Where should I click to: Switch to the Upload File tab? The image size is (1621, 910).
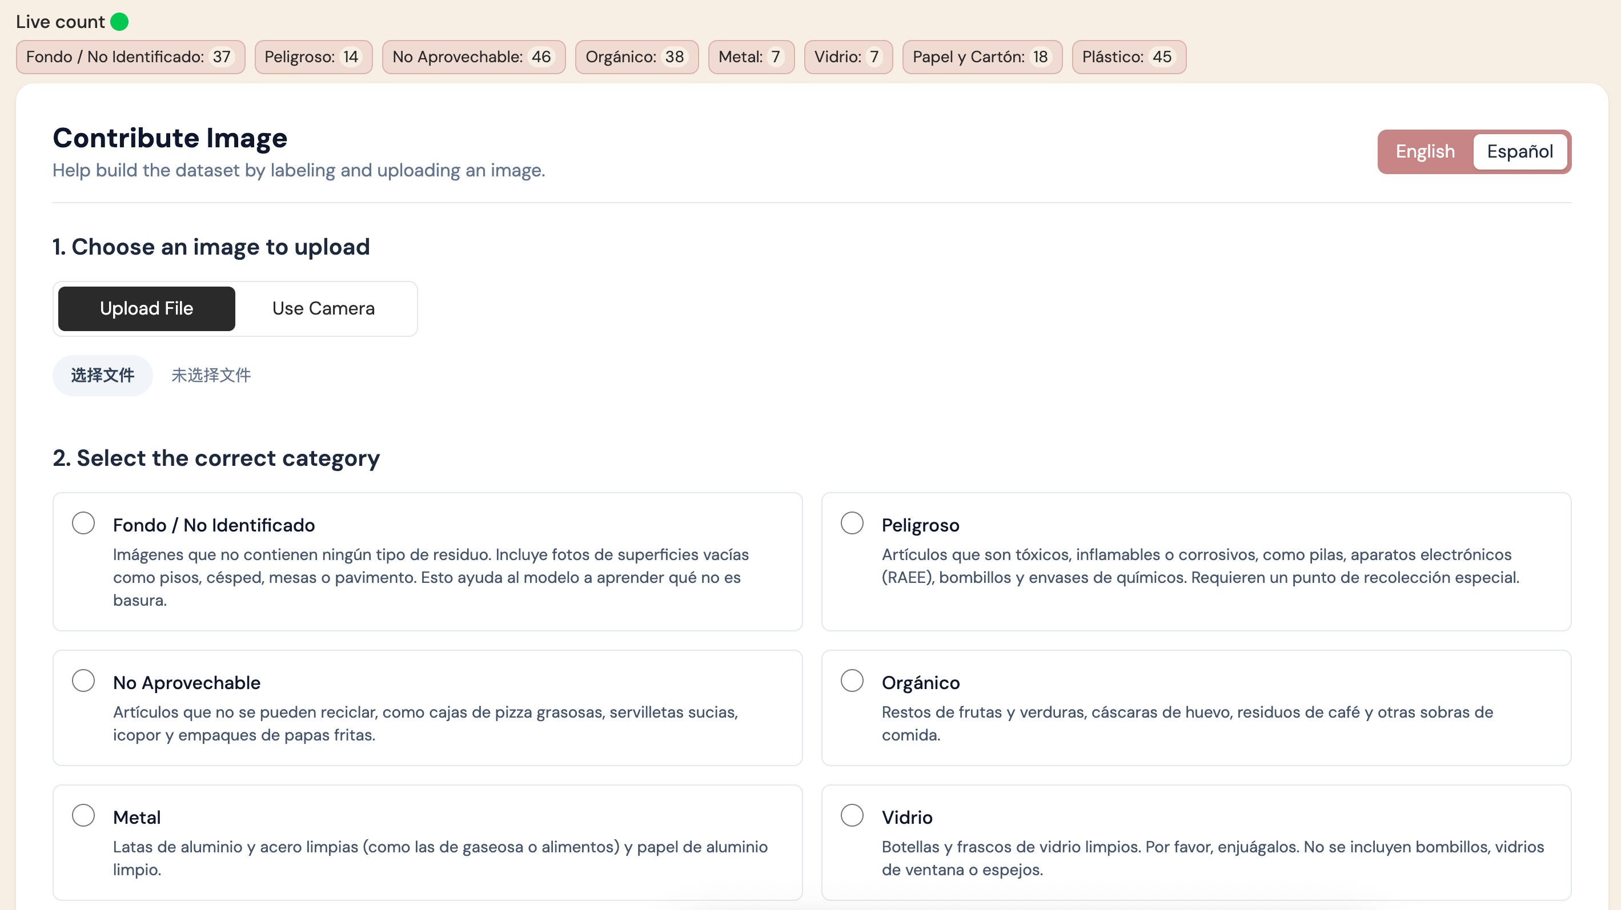(x=146, y=309)
